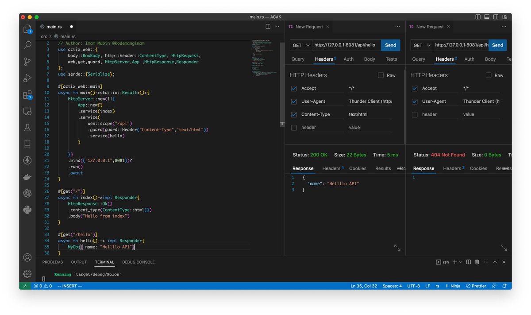Screen dimensions: 531x315
Task: Open Search in the activity bar
Action: (27, 45)
